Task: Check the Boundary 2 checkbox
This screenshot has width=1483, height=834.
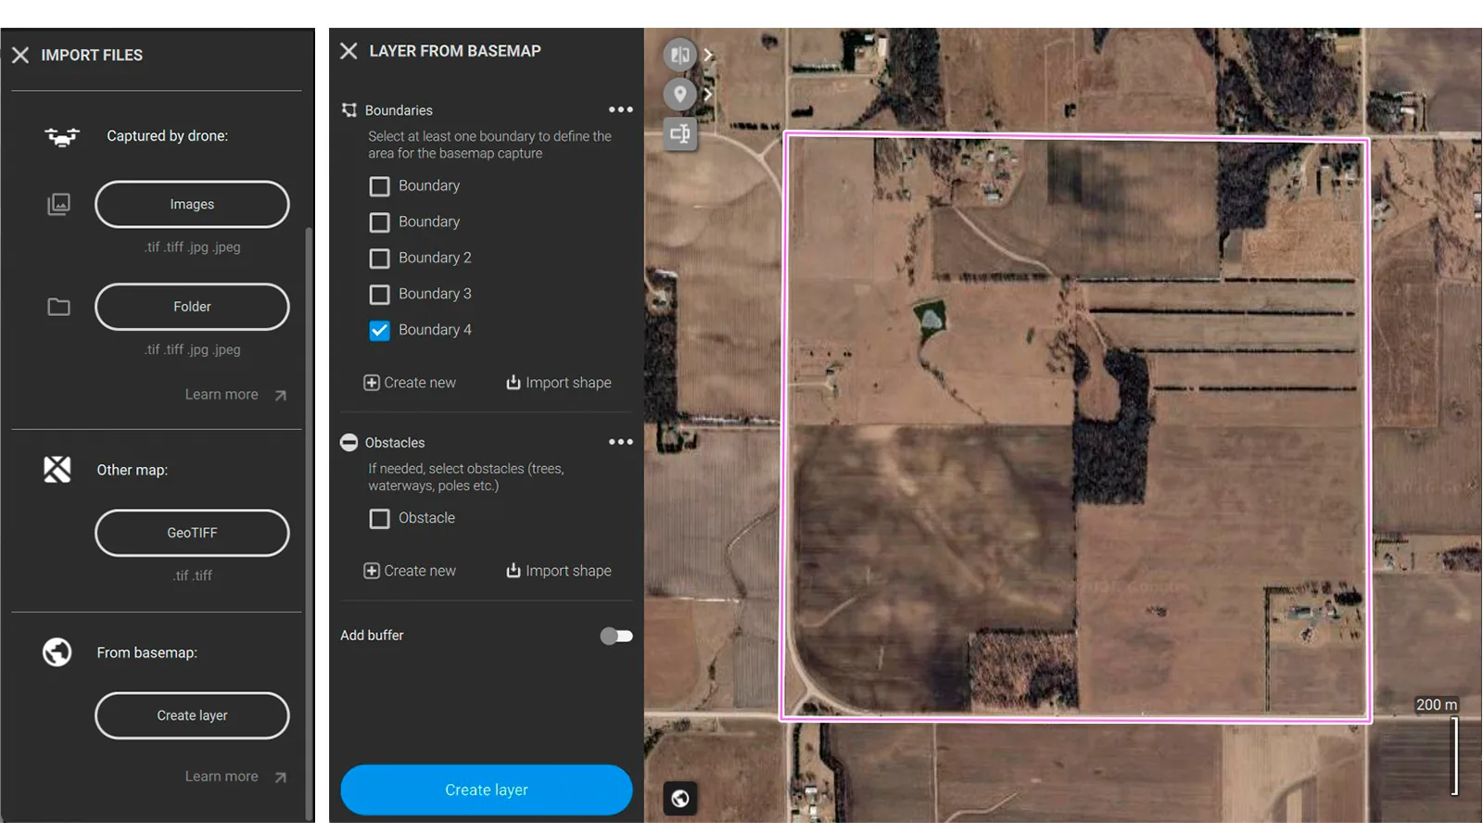Action: coord(379,258)
